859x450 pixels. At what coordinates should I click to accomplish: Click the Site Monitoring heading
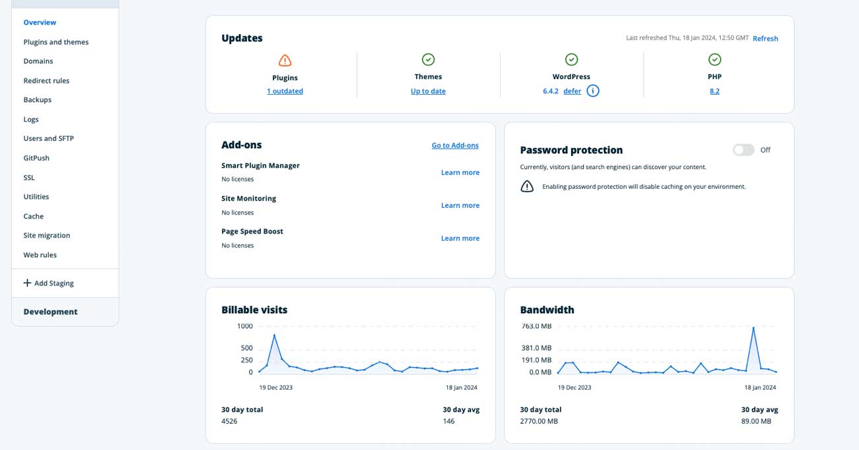point(249,199)
